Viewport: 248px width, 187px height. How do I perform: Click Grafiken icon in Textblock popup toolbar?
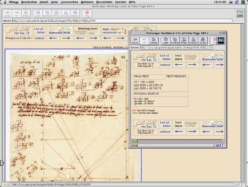coord(175,41)
